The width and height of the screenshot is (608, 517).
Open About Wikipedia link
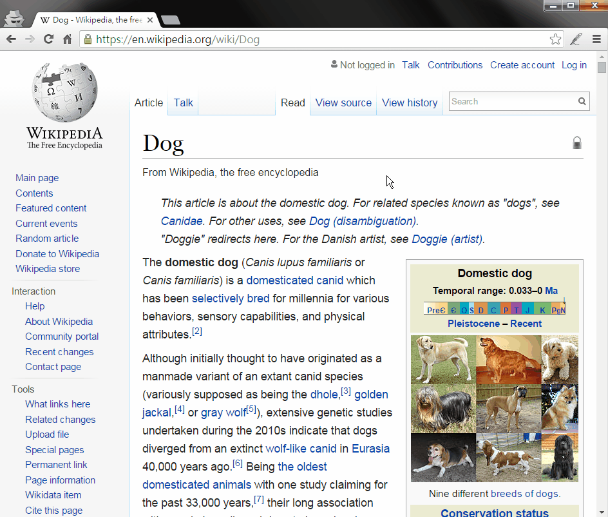pyautogui.click(x=59, y=322)
